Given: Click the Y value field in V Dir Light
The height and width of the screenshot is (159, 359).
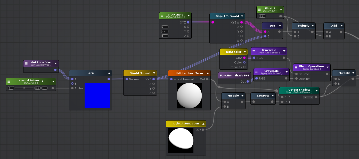Looking at the screenshot, I should (x=165, y=31).
